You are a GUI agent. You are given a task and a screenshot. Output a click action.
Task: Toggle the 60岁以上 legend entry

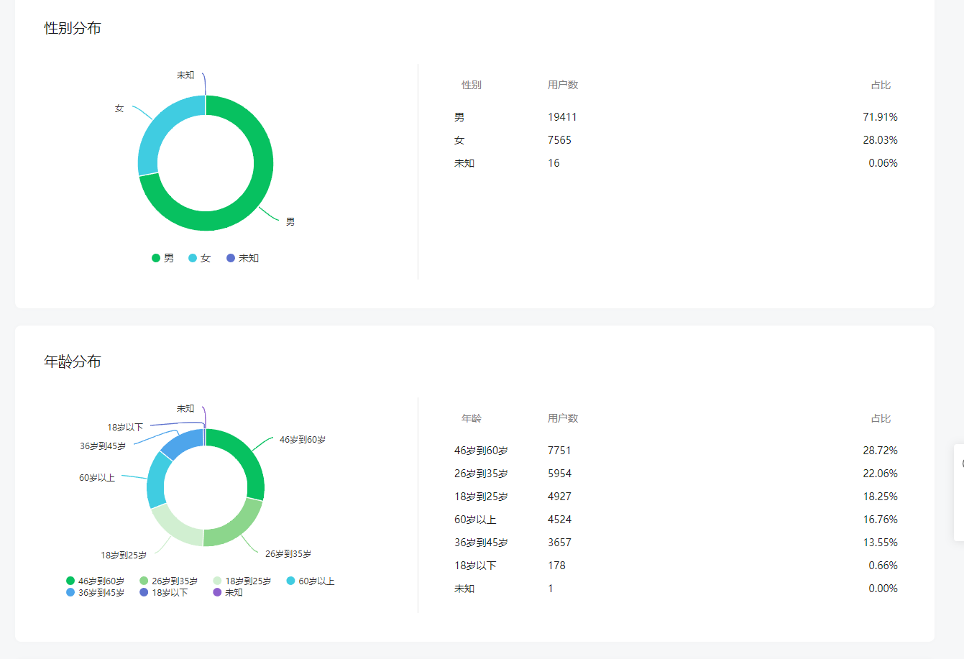click(x=311, y=581)
